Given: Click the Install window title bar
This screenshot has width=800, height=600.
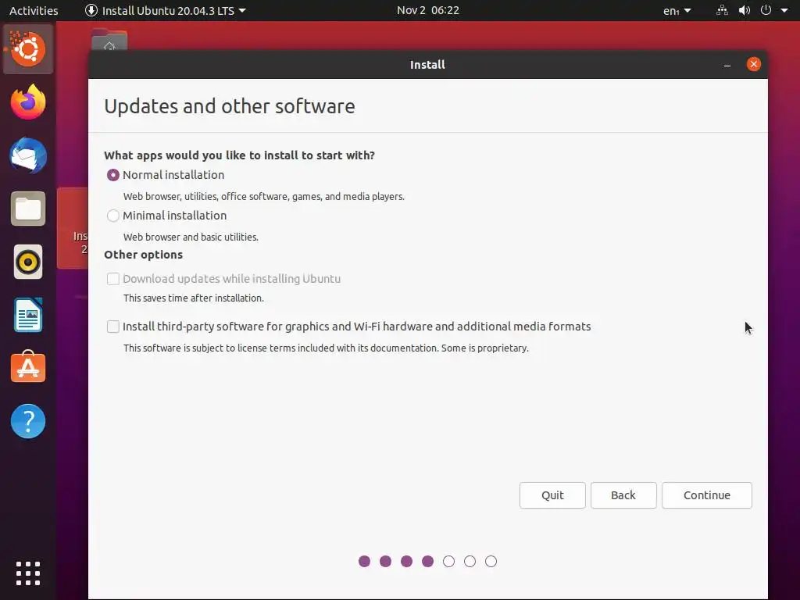Looking at the screenshot, I should pos(427,65).
